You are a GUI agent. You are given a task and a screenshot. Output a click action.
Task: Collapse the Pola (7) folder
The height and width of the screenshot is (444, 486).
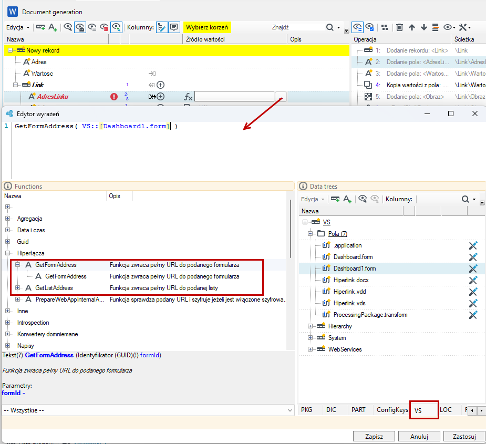pyautogui.click(x=310, y=234)
